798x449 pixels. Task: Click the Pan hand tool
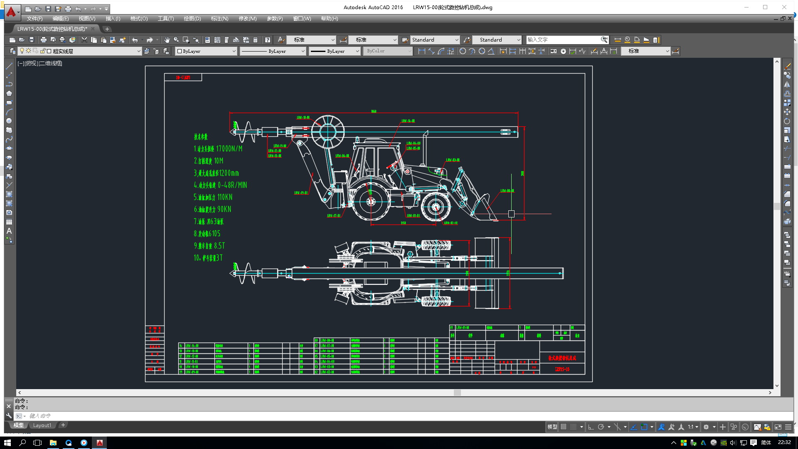[167, 40]
